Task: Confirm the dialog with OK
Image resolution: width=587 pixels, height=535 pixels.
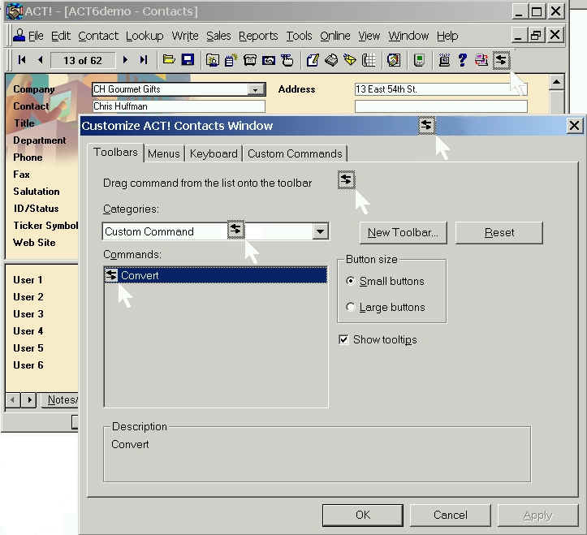Action: (363, 516)
